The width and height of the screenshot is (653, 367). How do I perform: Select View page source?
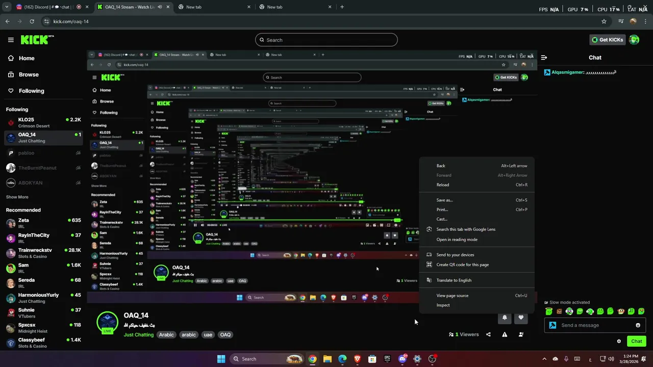[x=477, y=296]
